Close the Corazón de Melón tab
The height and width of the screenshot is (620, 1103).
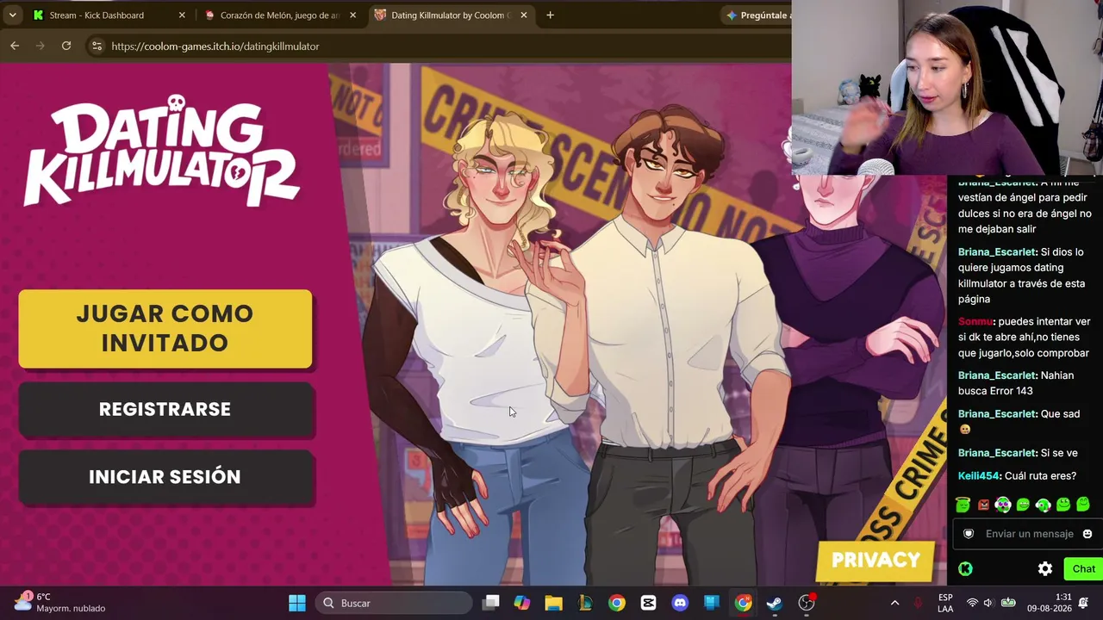tap(352, 15)
